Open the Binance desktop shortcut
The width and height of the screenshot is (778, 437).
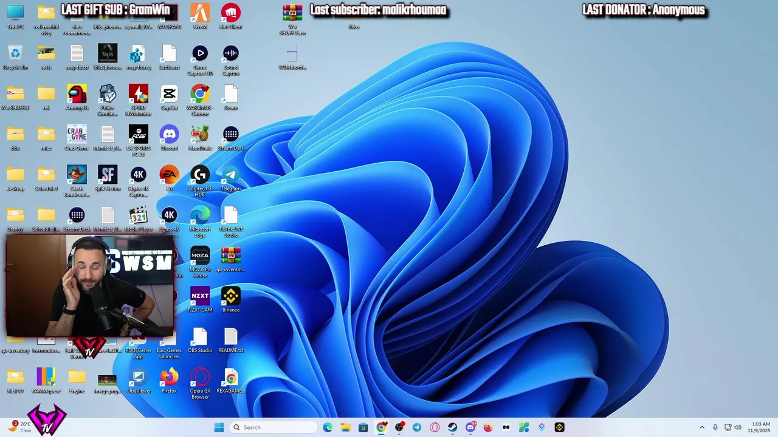[x=230, y=300]
